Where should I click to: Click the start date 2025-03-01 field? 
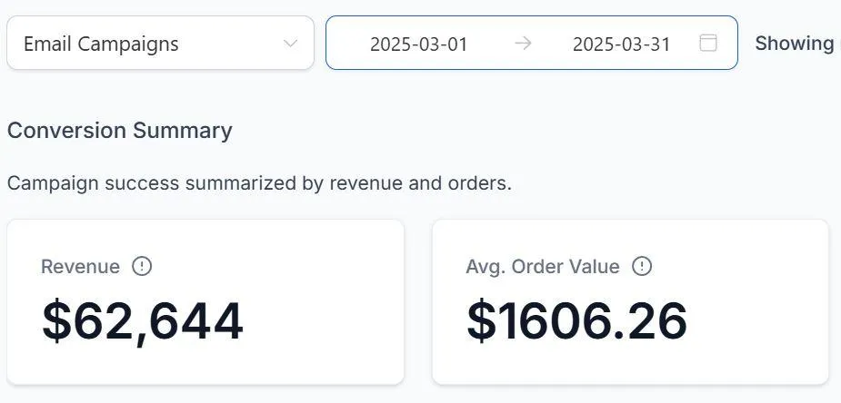pos(419,44)
